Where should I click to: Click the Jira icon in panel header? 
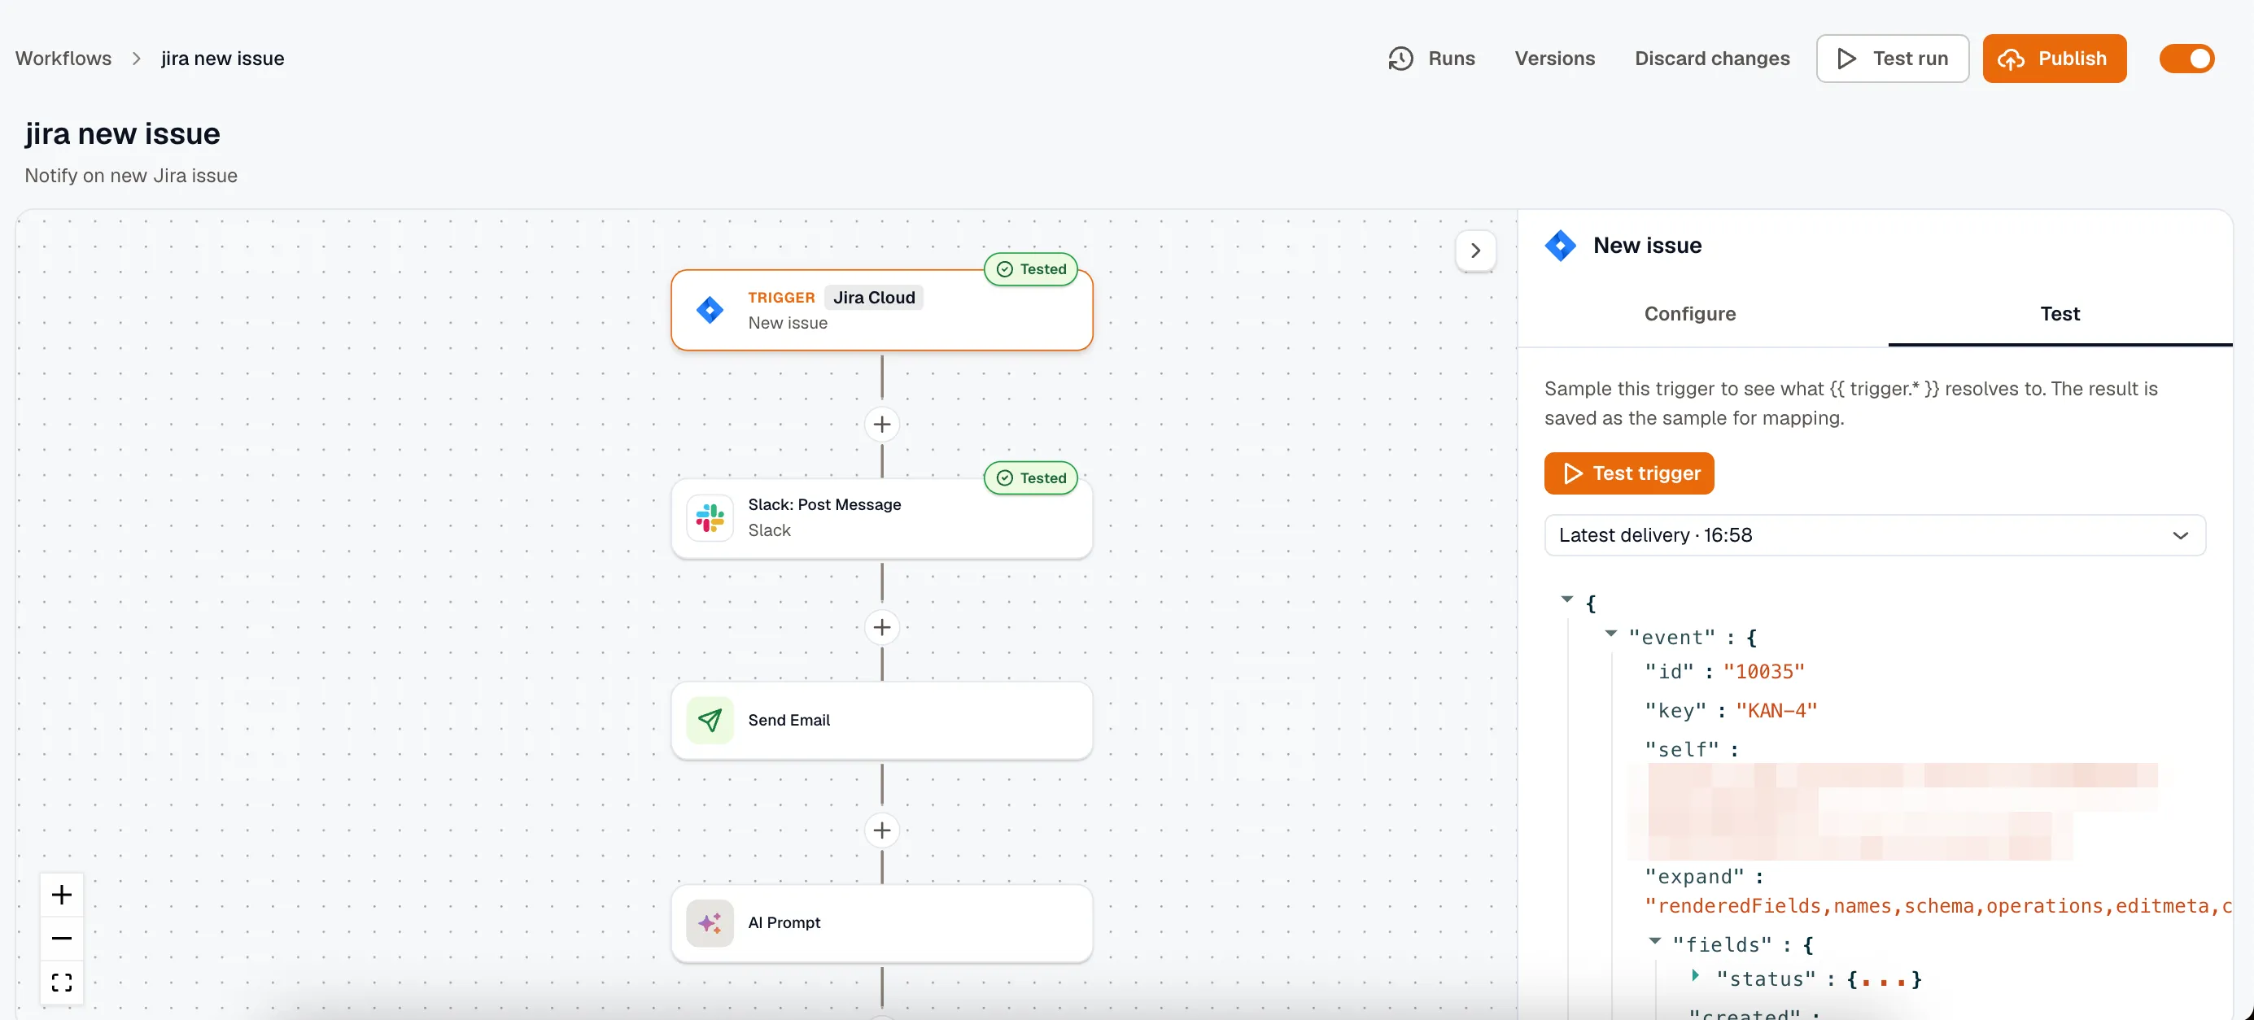pyautogui.click(x=1560, y=246)
